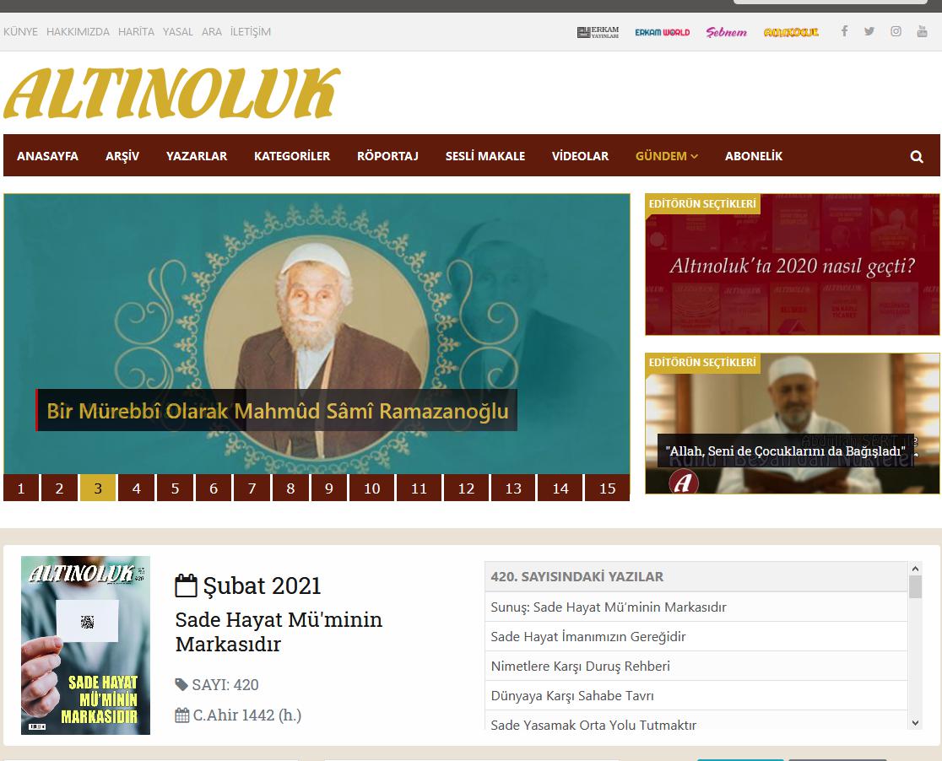Image resolution: width=942 pixels, height=761 pixels.
Task: Click the ARA top link
Action: click(x=212, y=32)
